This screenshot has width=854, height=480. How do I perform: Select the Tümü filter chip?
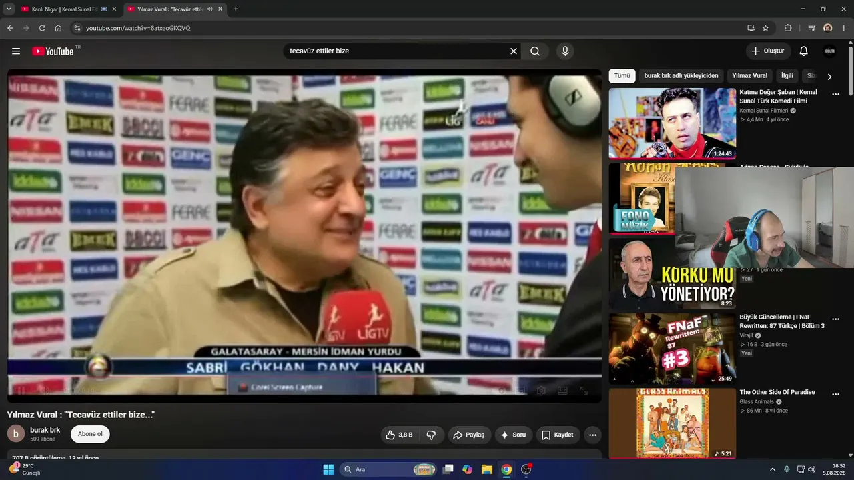click(x=622, y=76)
